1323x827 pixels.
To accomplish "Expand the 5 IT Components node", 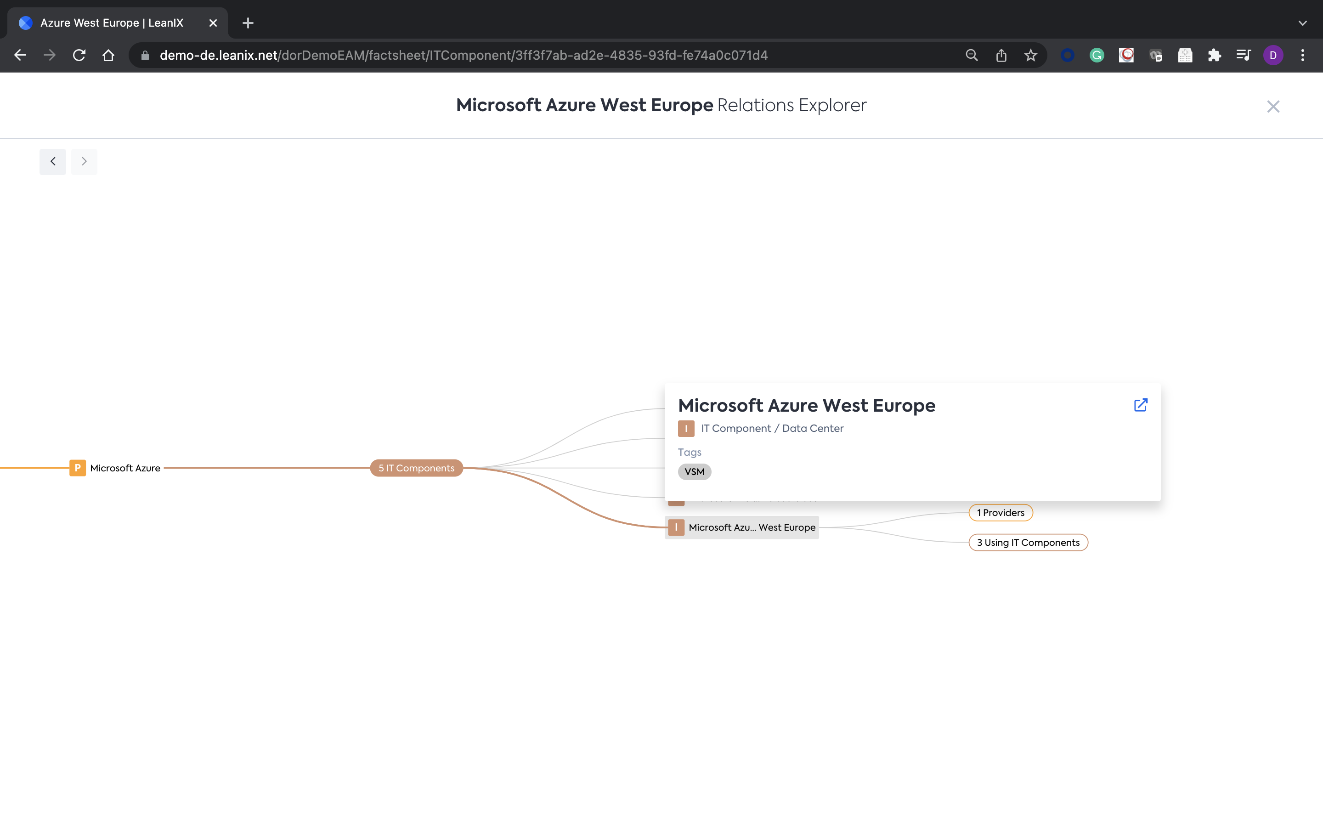I will [416, 468].
